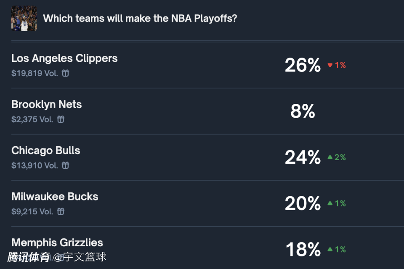Click the Nets 8% probability value
This screenshot has width=404, height=269.
(303, 111)
